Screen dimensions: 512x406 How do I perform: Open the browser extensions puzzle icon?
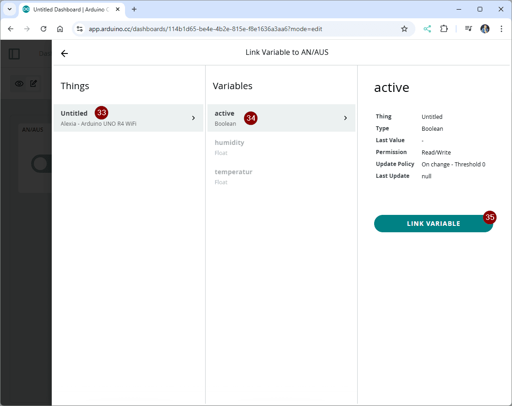click(x=443, y=29)
